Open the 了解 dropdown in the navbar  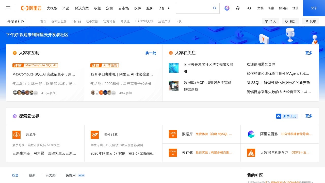coord(162,8)
